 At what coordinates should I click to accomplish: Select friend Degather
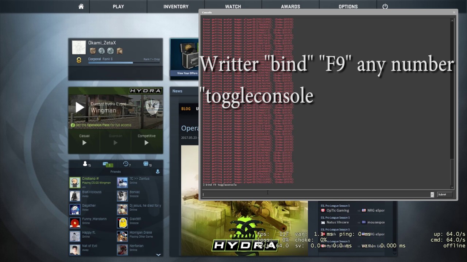[x=93, y=209]
